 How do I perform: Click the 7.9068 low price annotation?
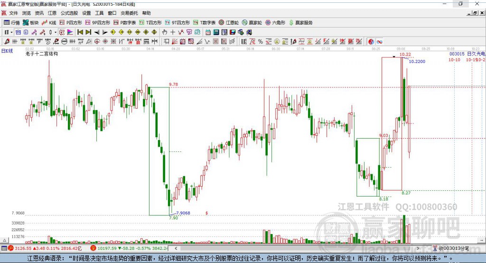pyautogui.click(x=183, y=213)
